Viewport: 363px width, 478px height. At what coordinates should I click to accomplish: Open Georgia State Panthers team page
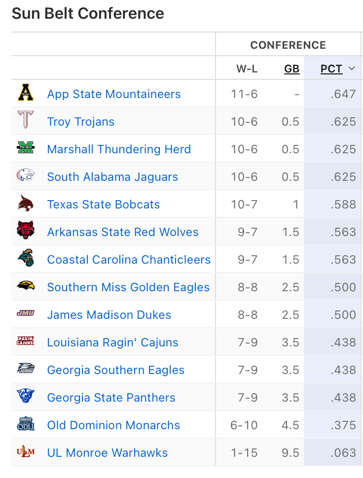coord(111,398)
